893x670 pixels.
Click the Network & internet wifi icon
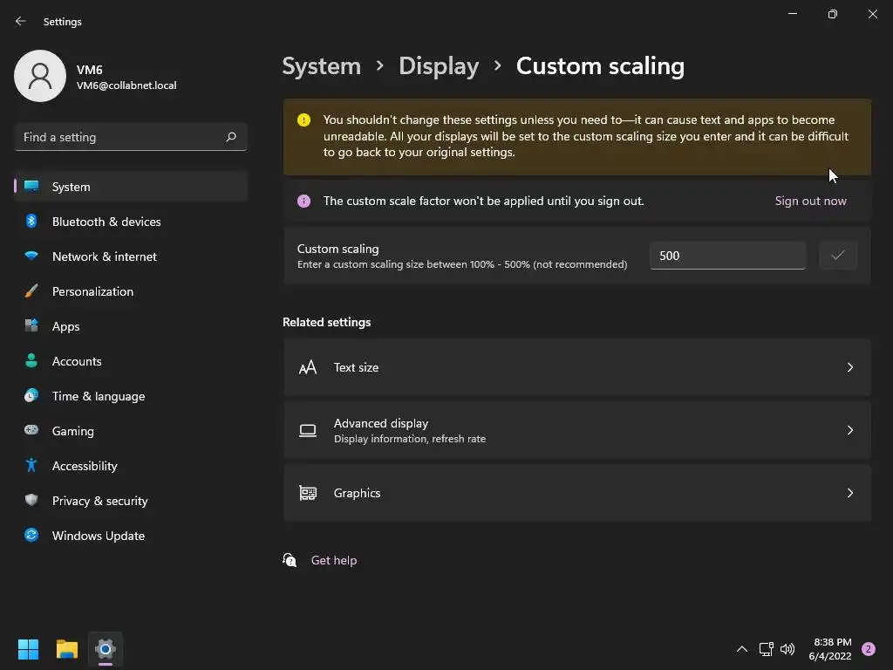coord(31,256)
